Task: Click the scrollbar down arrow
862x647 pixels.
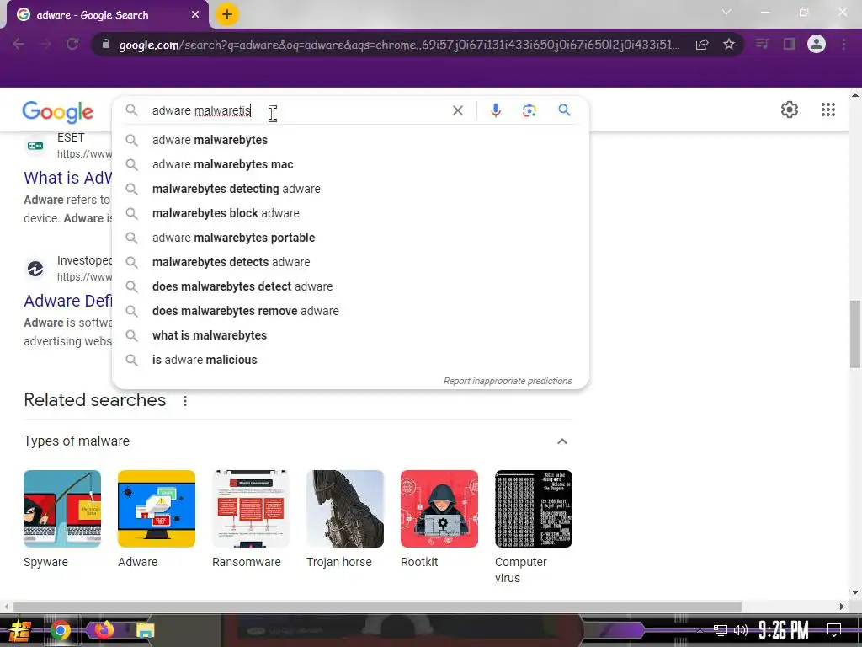Action: click(855, 592)
